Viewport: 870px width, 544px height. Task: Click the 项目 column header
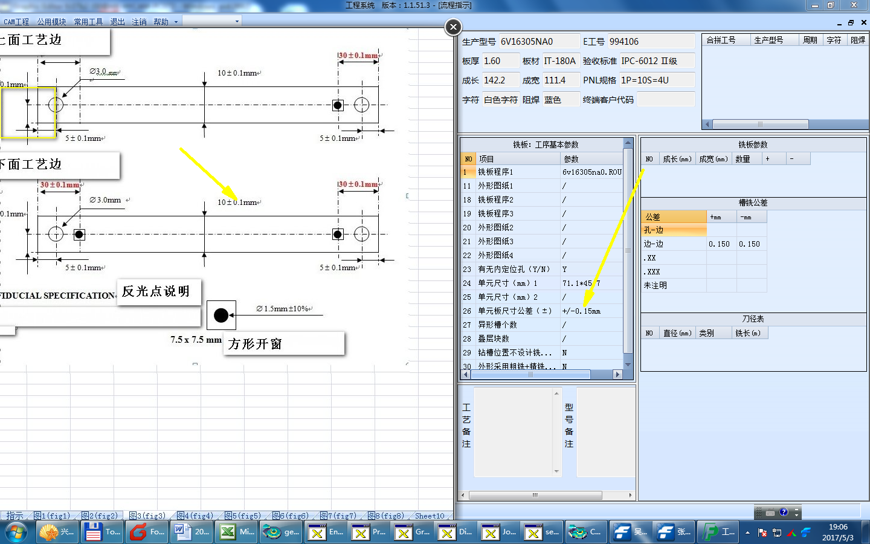click(518, 159)
